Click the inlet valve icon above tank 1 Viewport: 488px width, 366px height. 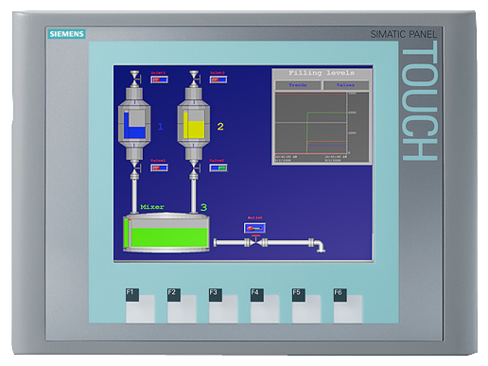(134, 78)
